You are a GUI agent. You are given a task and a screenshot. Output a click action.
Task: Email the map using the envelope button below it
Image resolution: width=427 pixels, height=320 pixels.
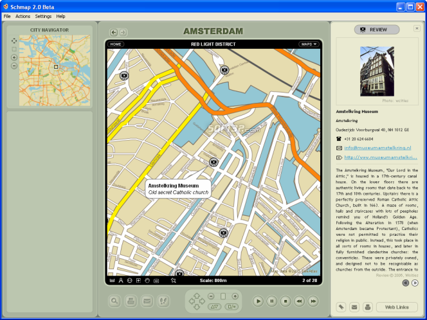[147, 301]
